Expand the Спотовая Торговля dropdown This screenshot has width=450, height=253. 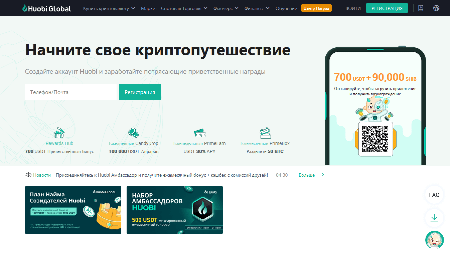(x=184, y=8)
